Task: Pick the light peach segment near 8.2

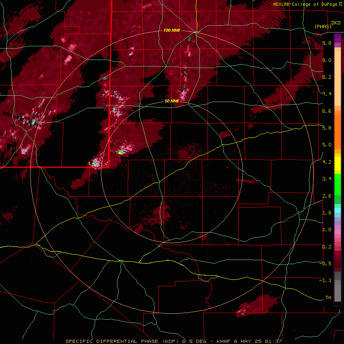Action: [338, 78]
